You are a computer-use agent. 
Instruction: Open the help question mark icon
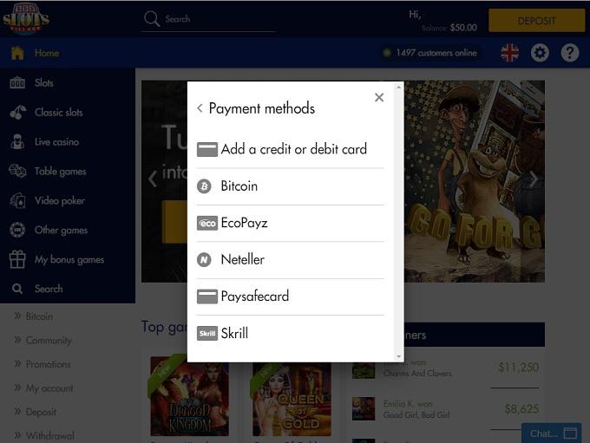(570, 53)
